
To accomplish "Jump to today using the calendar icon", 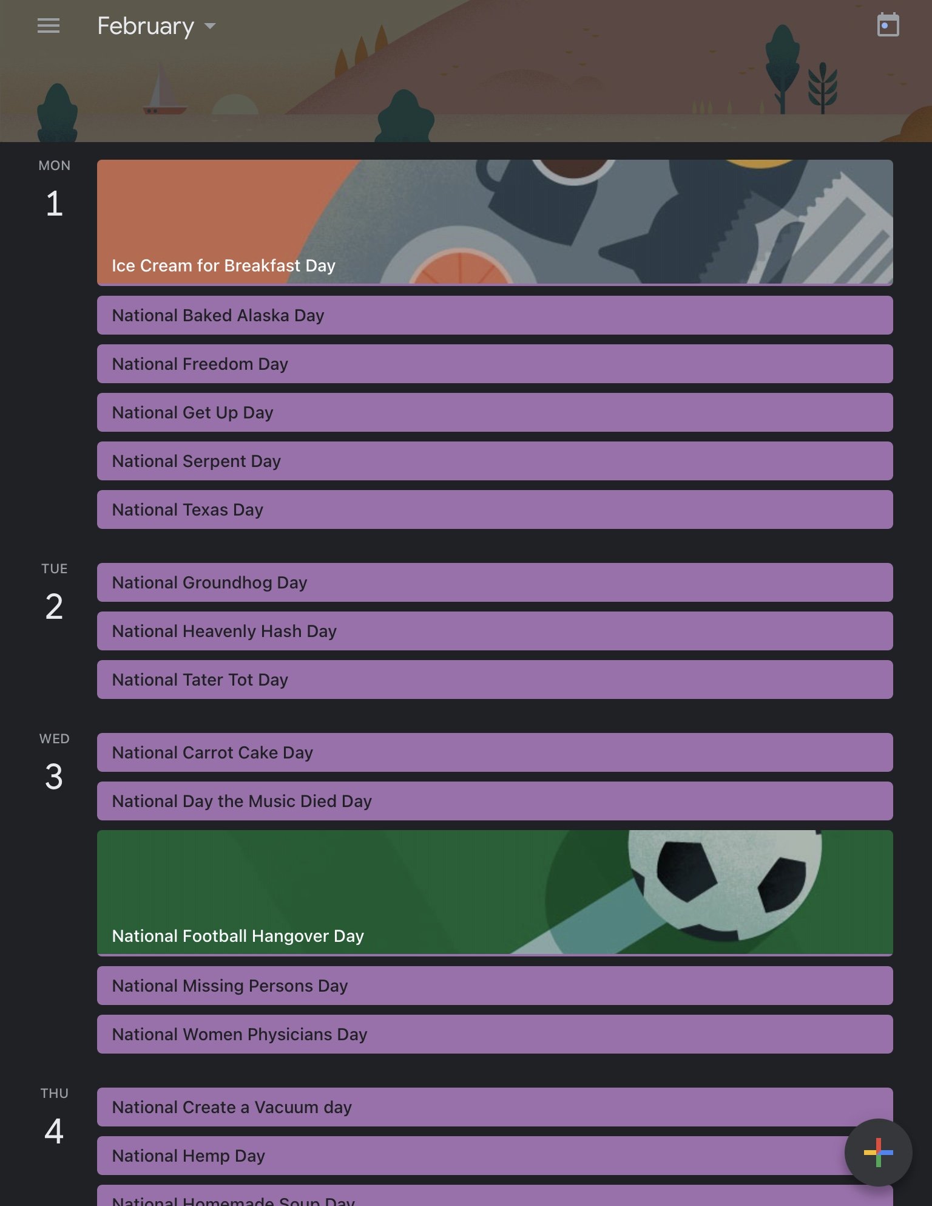I will 888,26.
